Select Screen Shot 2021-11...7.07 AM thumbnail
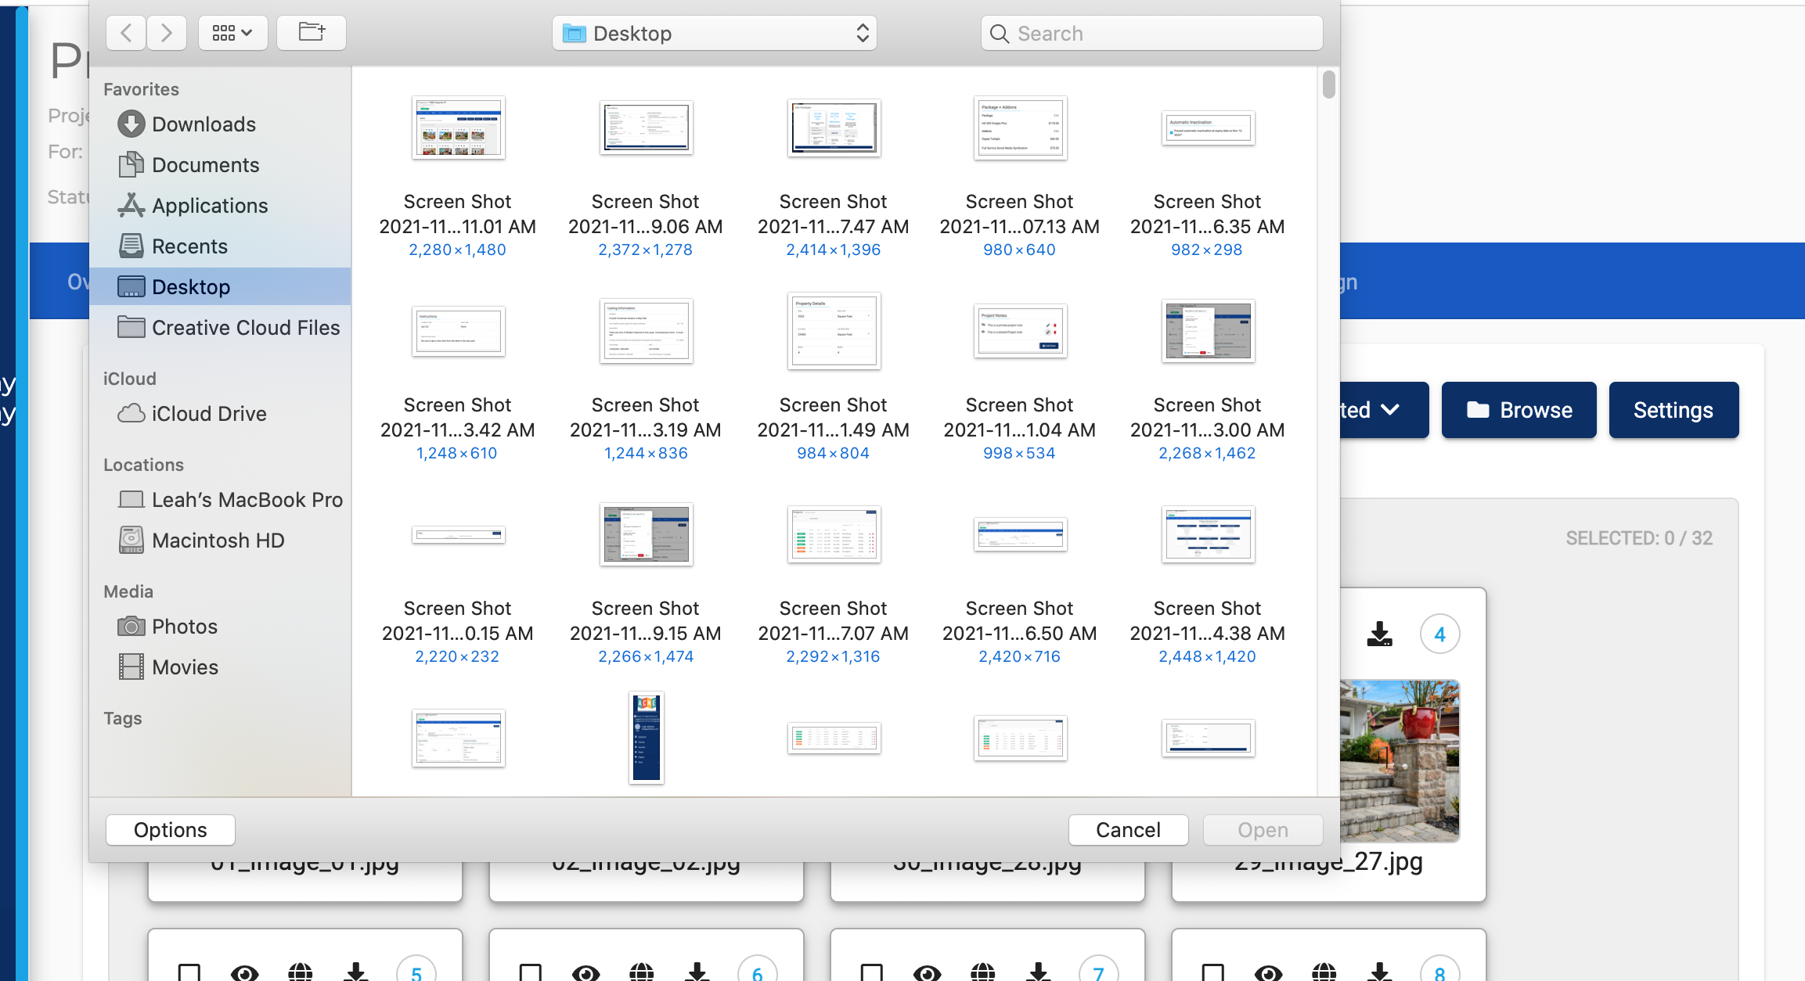The width and height of the screenshot is (1805, 981). pyautogui.click(x=834, y=534)
